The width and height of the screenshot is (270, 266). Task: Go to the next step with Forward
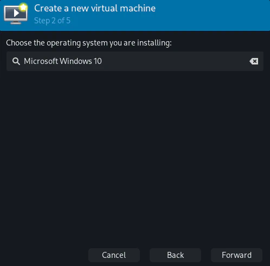point(236,255)
